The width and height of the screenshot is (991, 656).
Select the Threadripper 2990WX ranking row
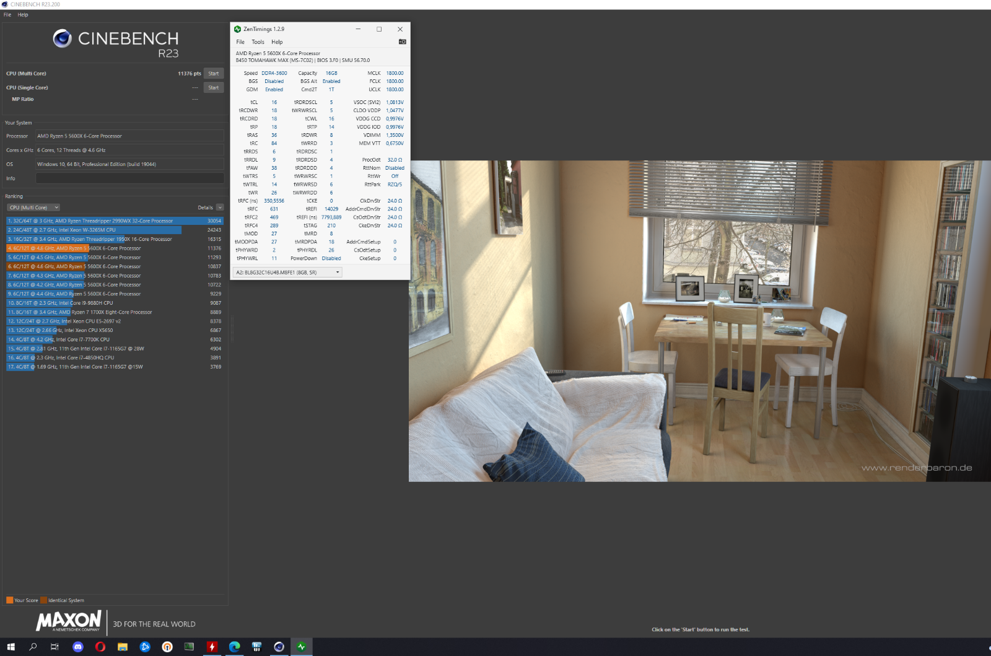click(115, 221)
